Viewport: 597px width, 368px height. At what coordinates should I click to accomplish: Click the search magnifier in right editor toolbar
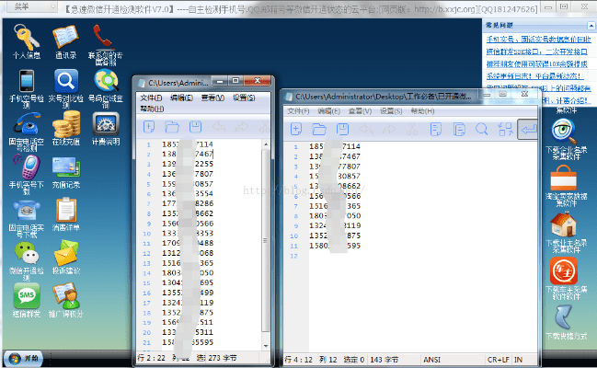coord(480,129)
